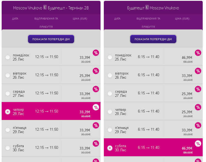Show previous days for Moscow–Budapest flights
This screenshot has height=162, width=206.
click(51, 39)
